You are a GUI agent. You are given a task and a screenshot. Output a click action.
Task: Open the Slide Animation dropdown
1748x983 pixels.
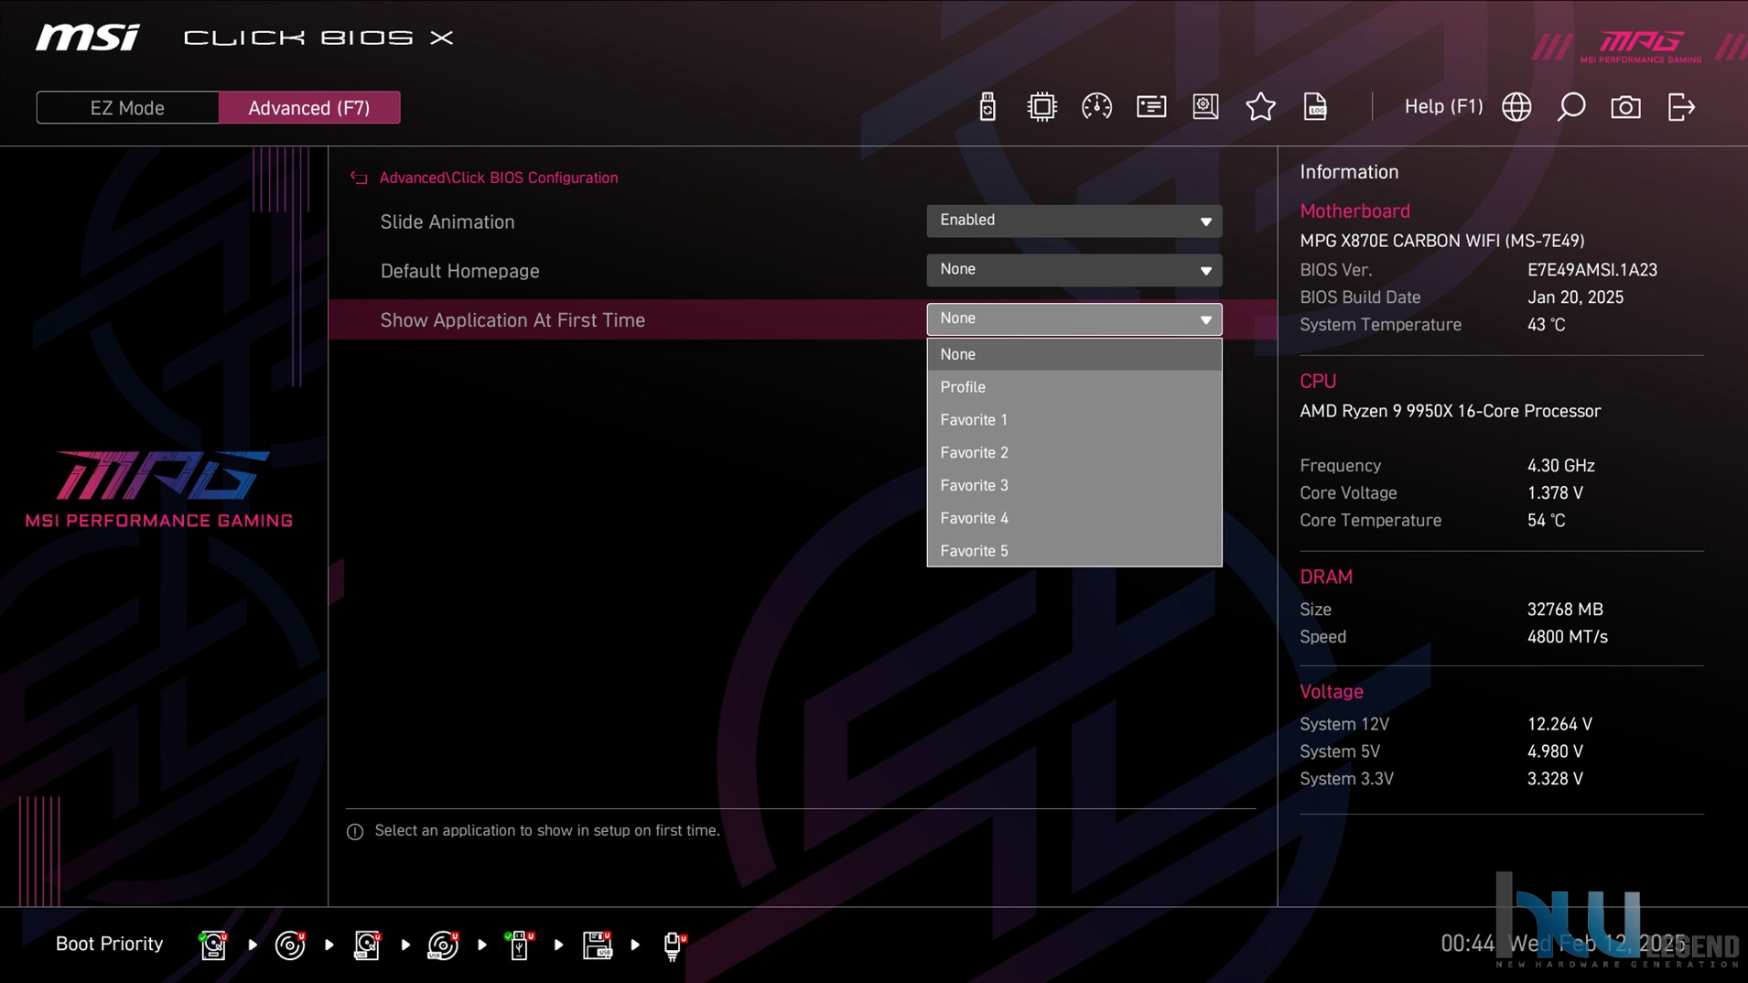[1074, 221]
